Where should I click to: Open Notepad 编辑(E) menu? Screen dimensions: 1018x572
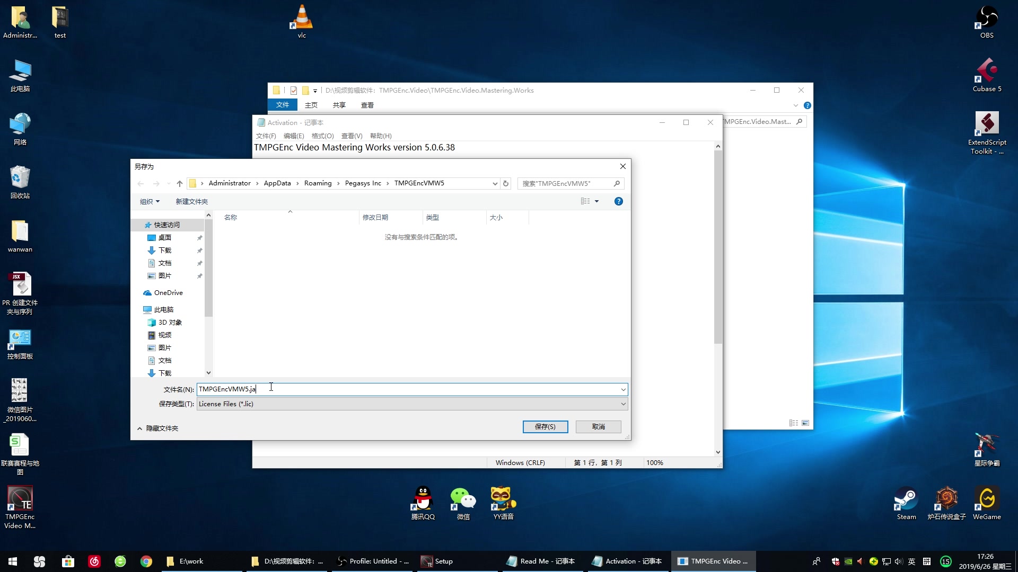(x=294, y=136)
